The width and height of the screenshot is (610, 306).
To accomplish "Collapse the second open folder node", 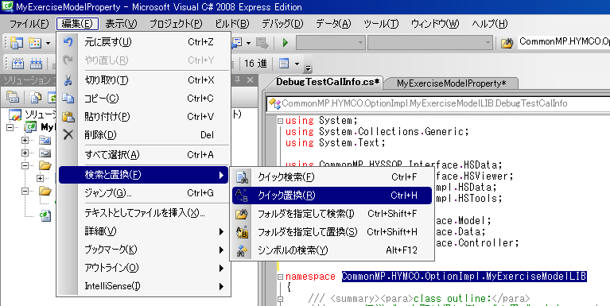I will pyautogui.click(x=25, y=191).
